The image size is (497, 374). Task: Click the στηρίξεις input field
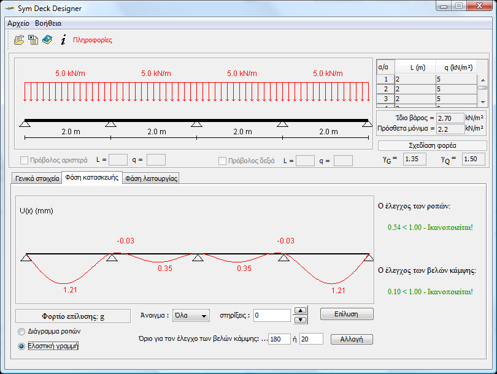tap(272, 315)
